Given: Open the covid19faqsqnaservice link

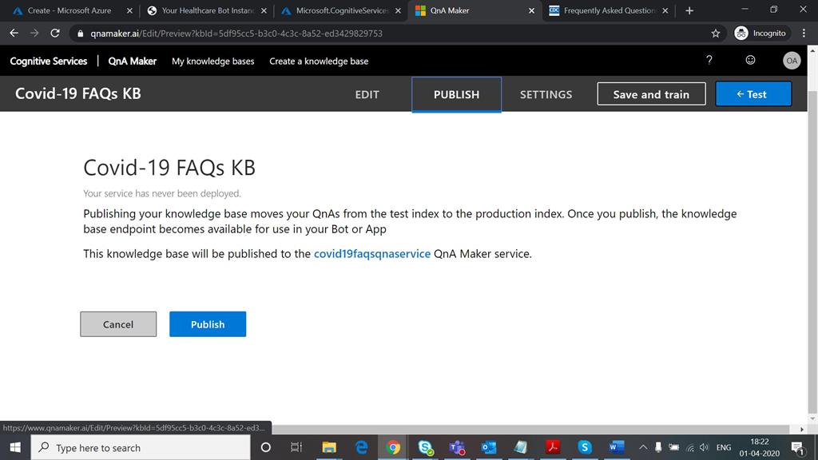Looking at the screenshot, I should click(371, 253).
